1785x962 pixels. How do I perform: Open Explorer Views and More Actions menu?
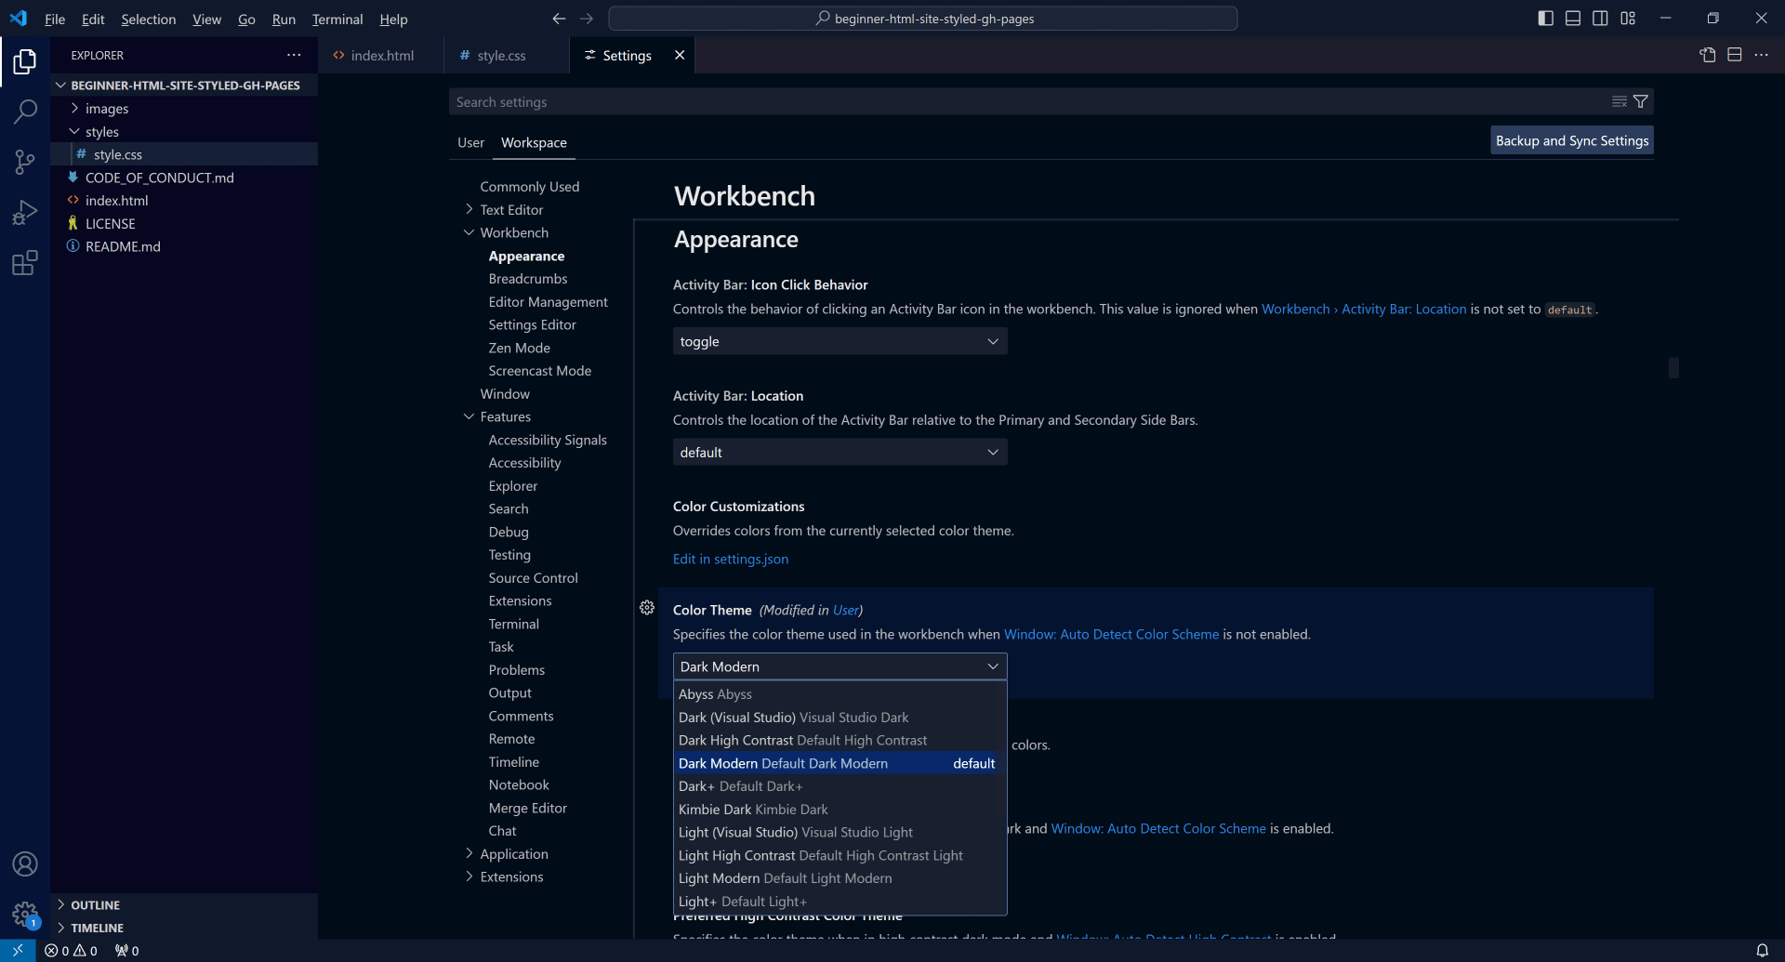tap(294, 55)
